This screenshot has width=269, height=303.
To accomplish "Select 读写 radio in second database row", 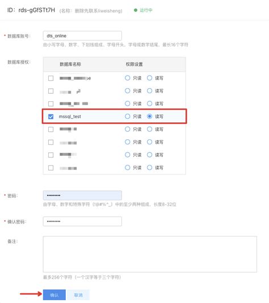I will coord(150,91).
